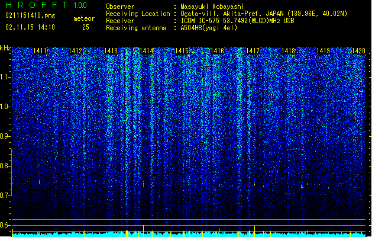372x237 pixels.
Task: Click the date stamp 02.11.15 14:10
Action: [x=30, y=27]
